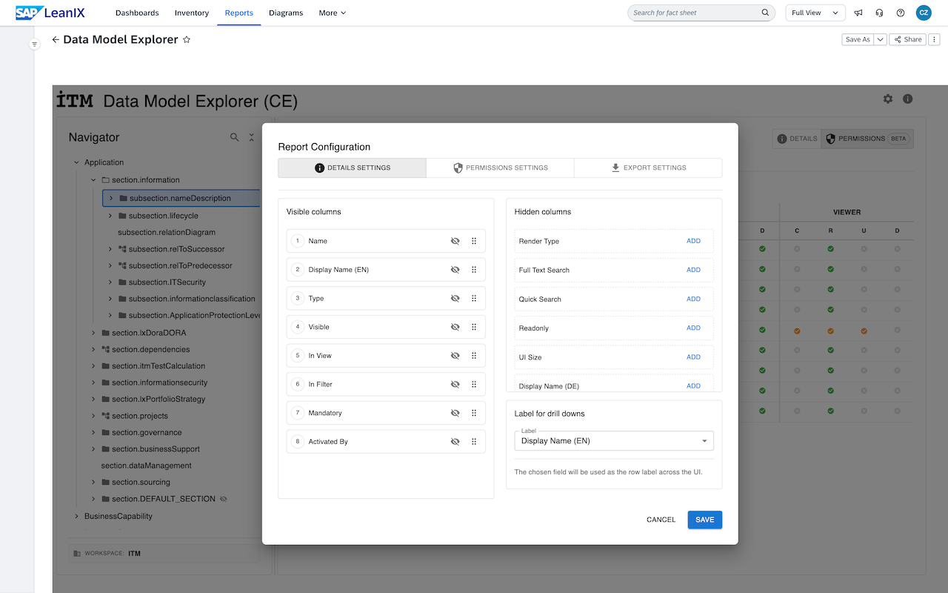Expand the BusinessCapability node
Viewport: 948px width, 593px height.
click(76, 516)
